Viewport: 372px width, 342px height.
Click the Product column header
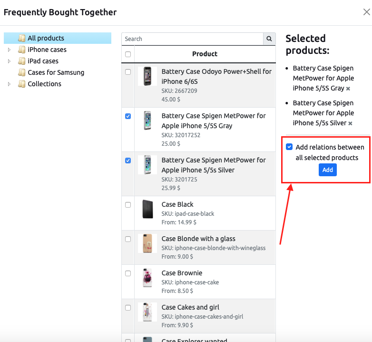pyautogui.click(x=205, y=54)
